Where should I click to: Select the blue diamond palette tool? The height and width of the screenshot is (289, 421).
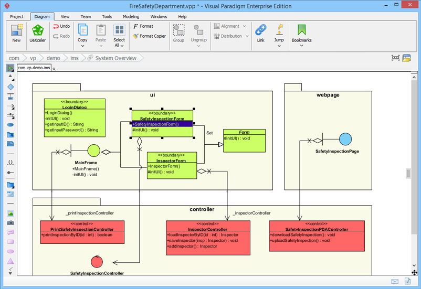pos(10,87)
